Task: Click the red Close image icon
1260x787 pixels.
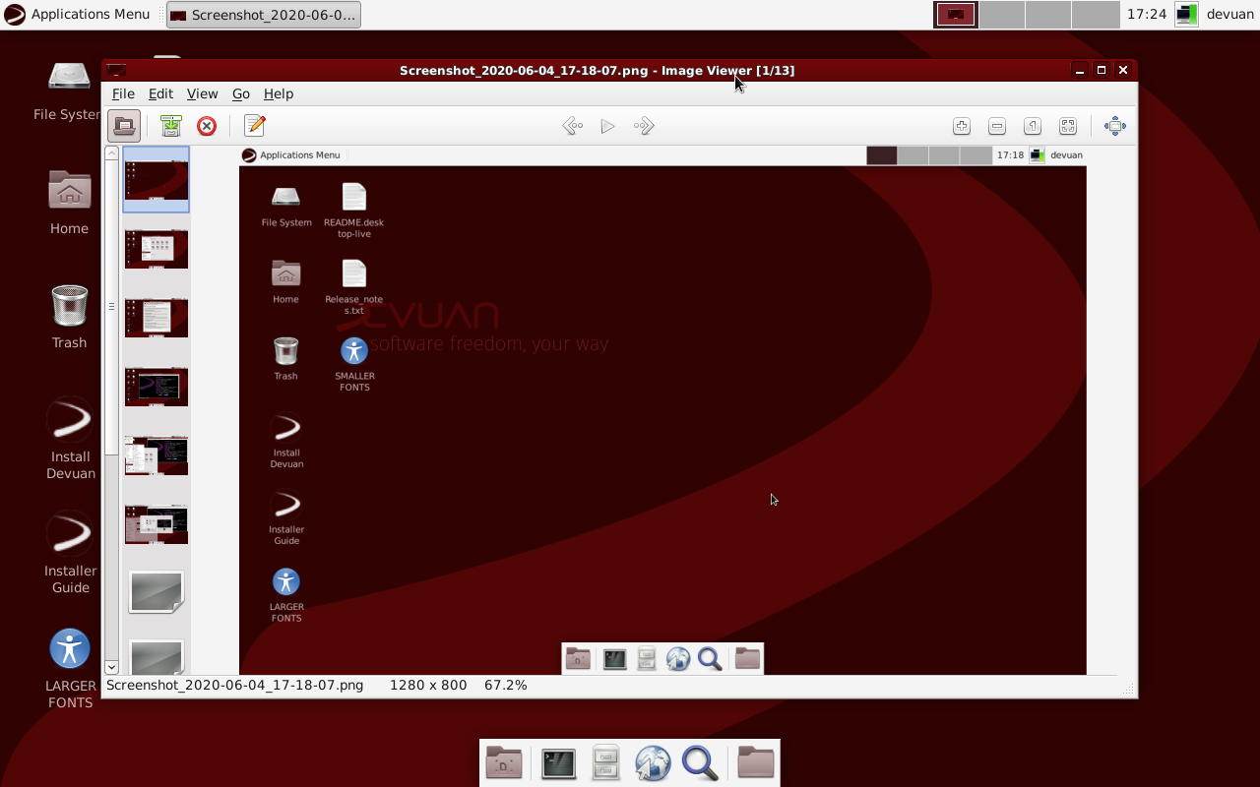Action: click(207, 126)
